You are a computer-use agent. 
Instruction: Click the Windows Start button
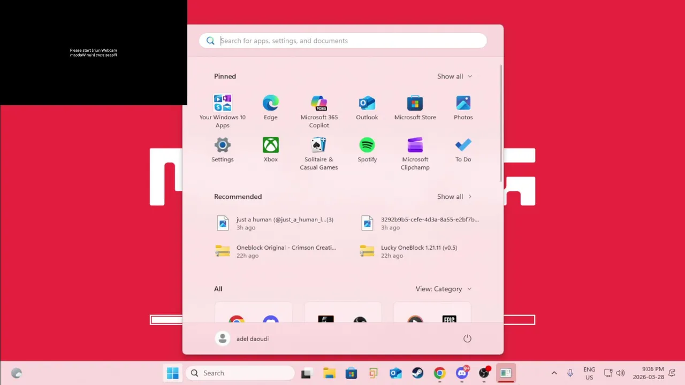click(172, 373)
